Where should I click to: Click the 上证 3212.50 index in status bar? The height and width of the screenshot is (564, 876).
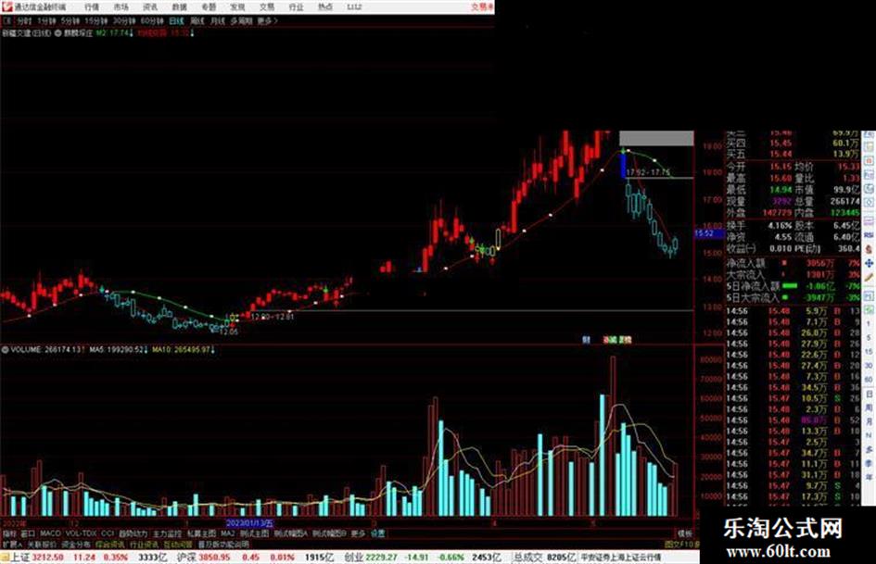[x=37, y=558]
